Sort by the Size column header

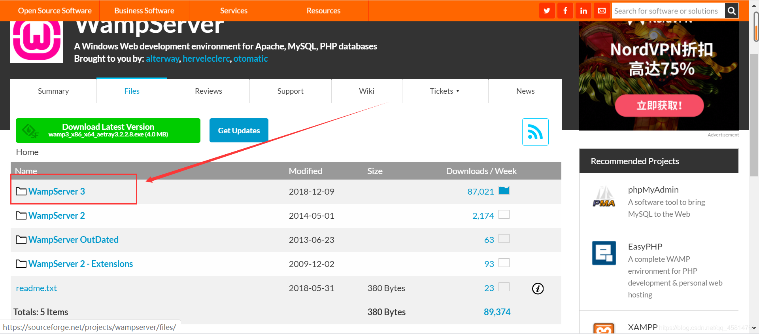(375, 171)
